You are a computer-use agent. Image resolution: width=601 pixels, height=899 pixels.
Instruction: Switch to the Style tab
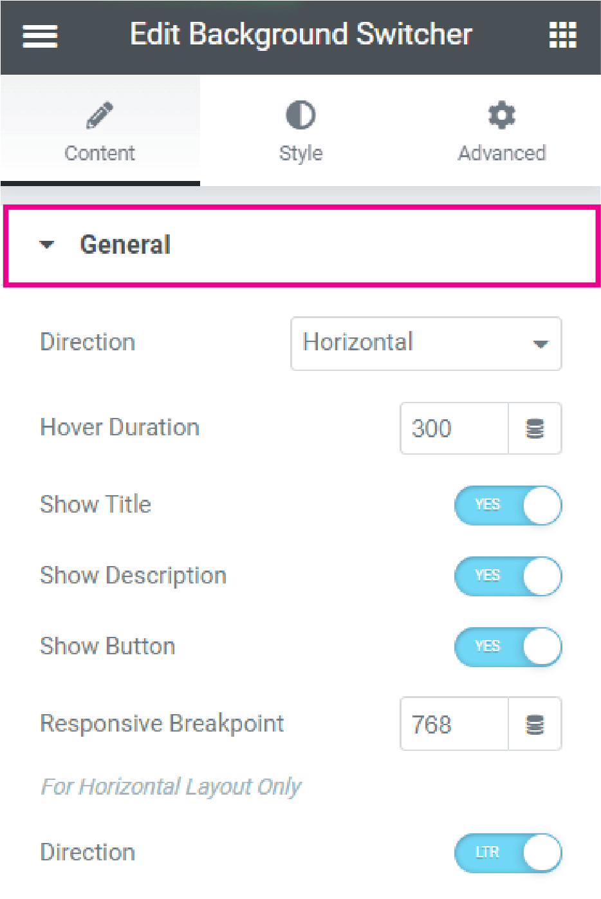click(300, 131)
